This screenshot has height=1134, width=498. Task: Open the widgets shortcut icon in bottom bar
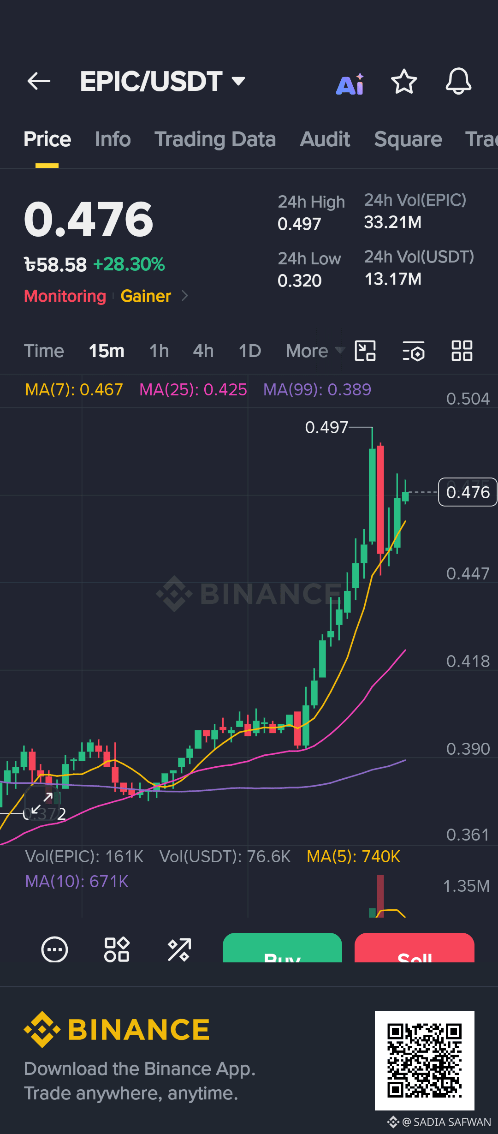(x=117, y=949)
